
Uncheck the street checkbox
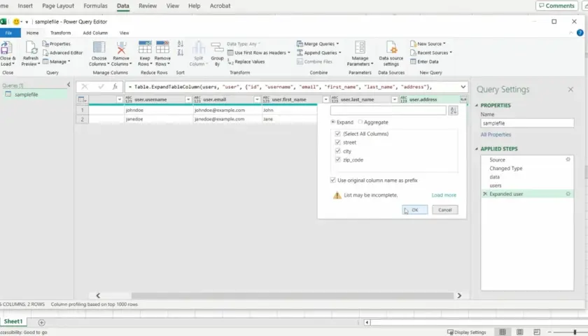tap(337, 143)
